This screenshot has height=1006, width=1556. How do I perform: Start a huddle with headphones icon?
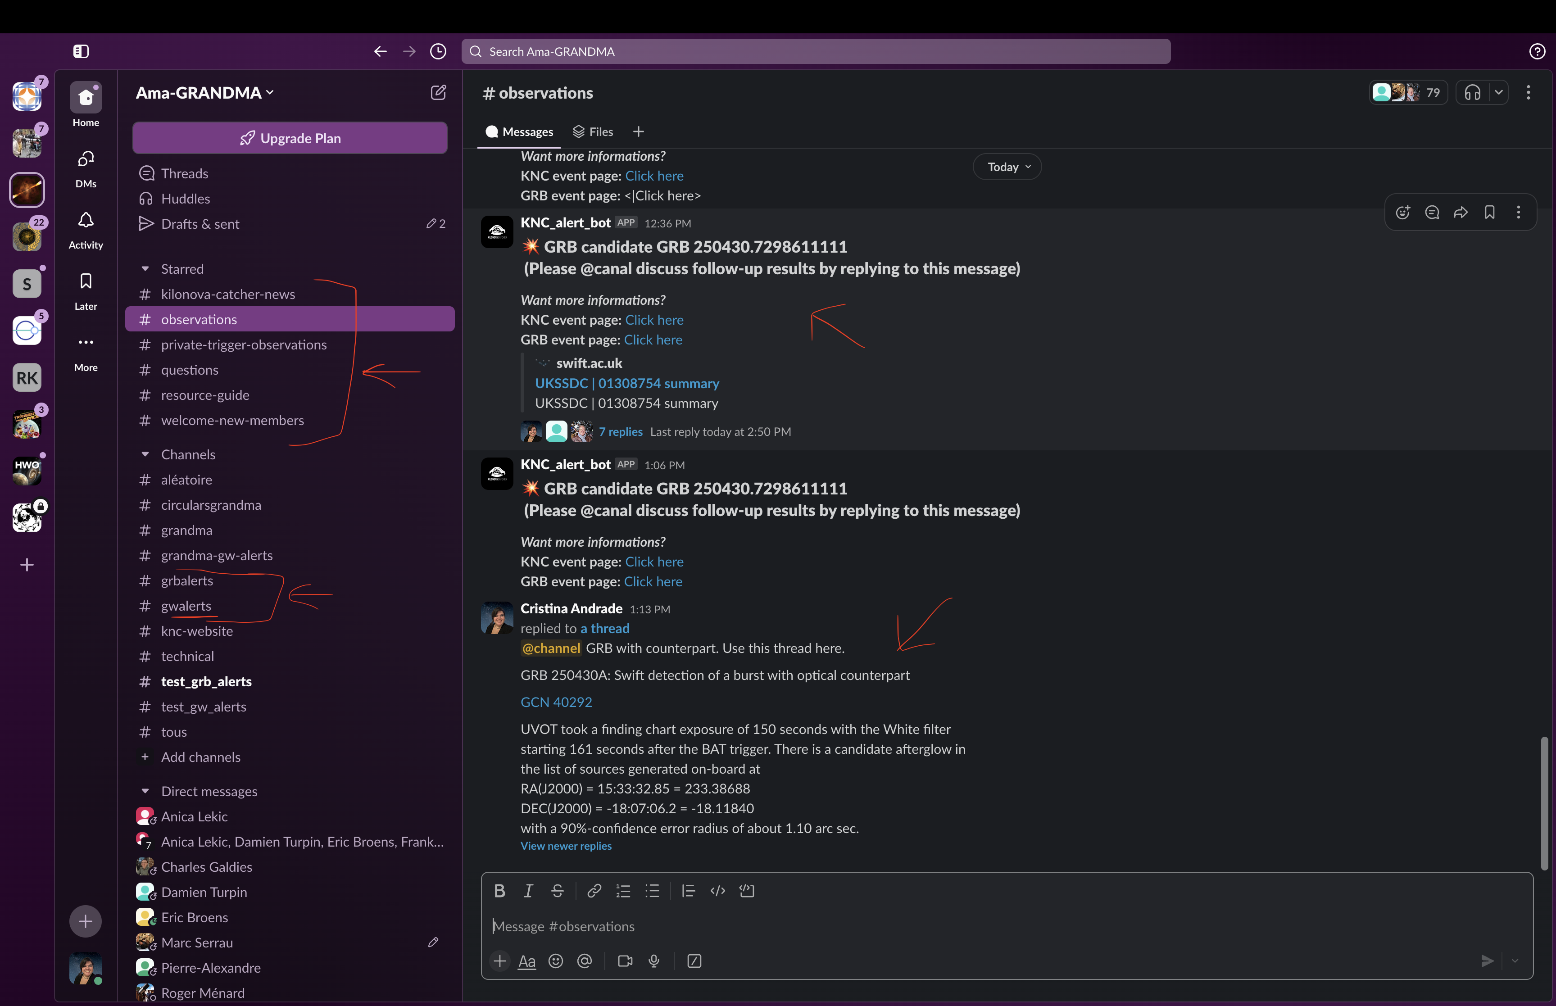pos(1472,93)
